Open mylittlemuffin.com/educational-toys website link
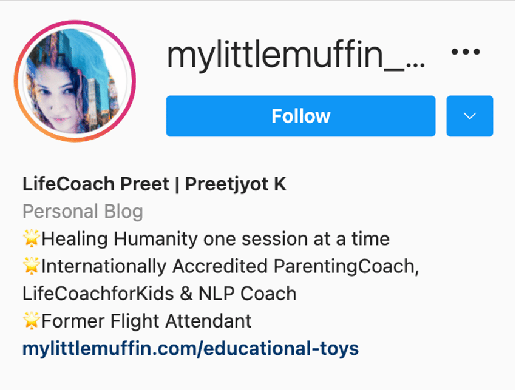516x390 pixels. pyautogui.click(x=190, y=349)
